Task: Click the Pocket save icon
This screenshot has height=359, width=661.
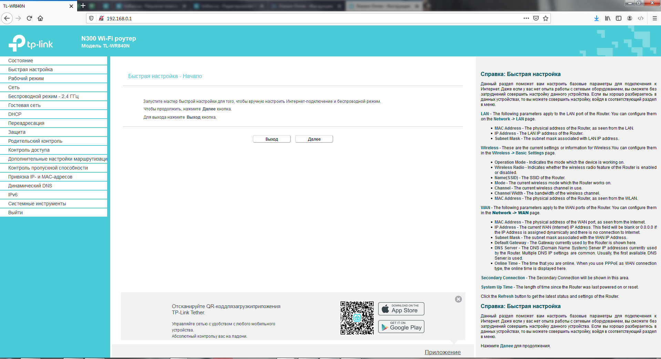Action: point(536,18)
